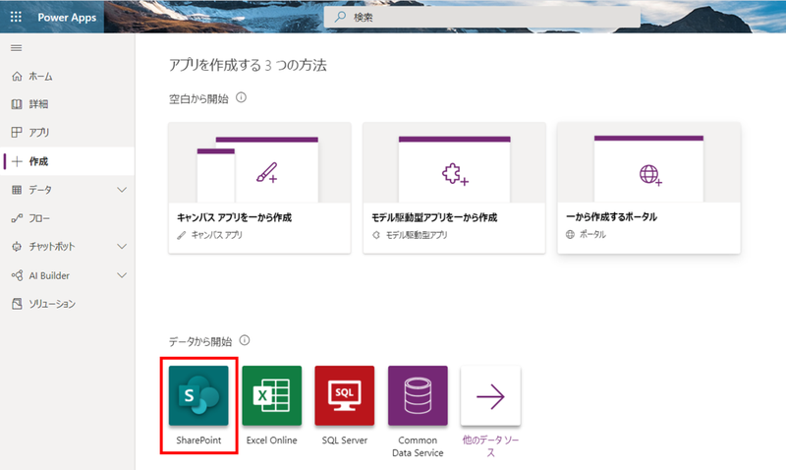The width and height of the screenshot is (786, 470).
Task: Click モデル駆動型アプリを一から作成 title
Action: tap(434, 217)
